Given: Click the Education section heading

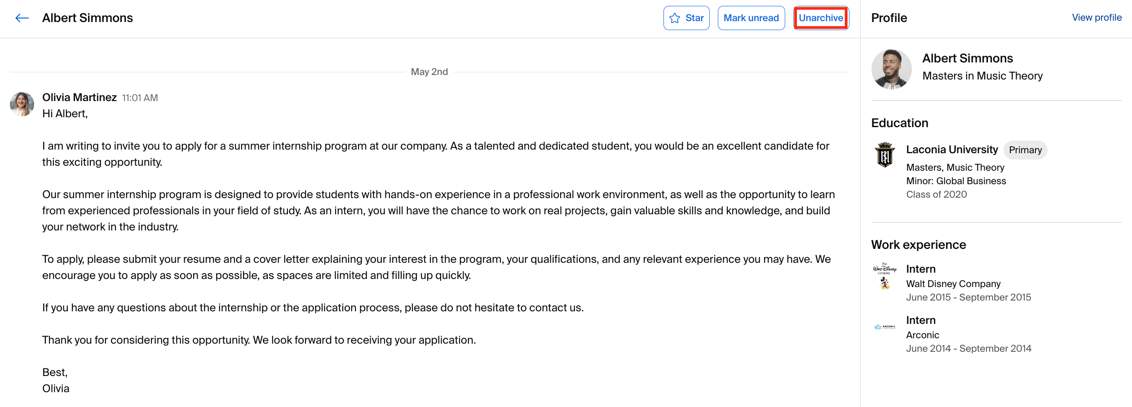Looking at the screenshot, I should (x=899, y=123).
